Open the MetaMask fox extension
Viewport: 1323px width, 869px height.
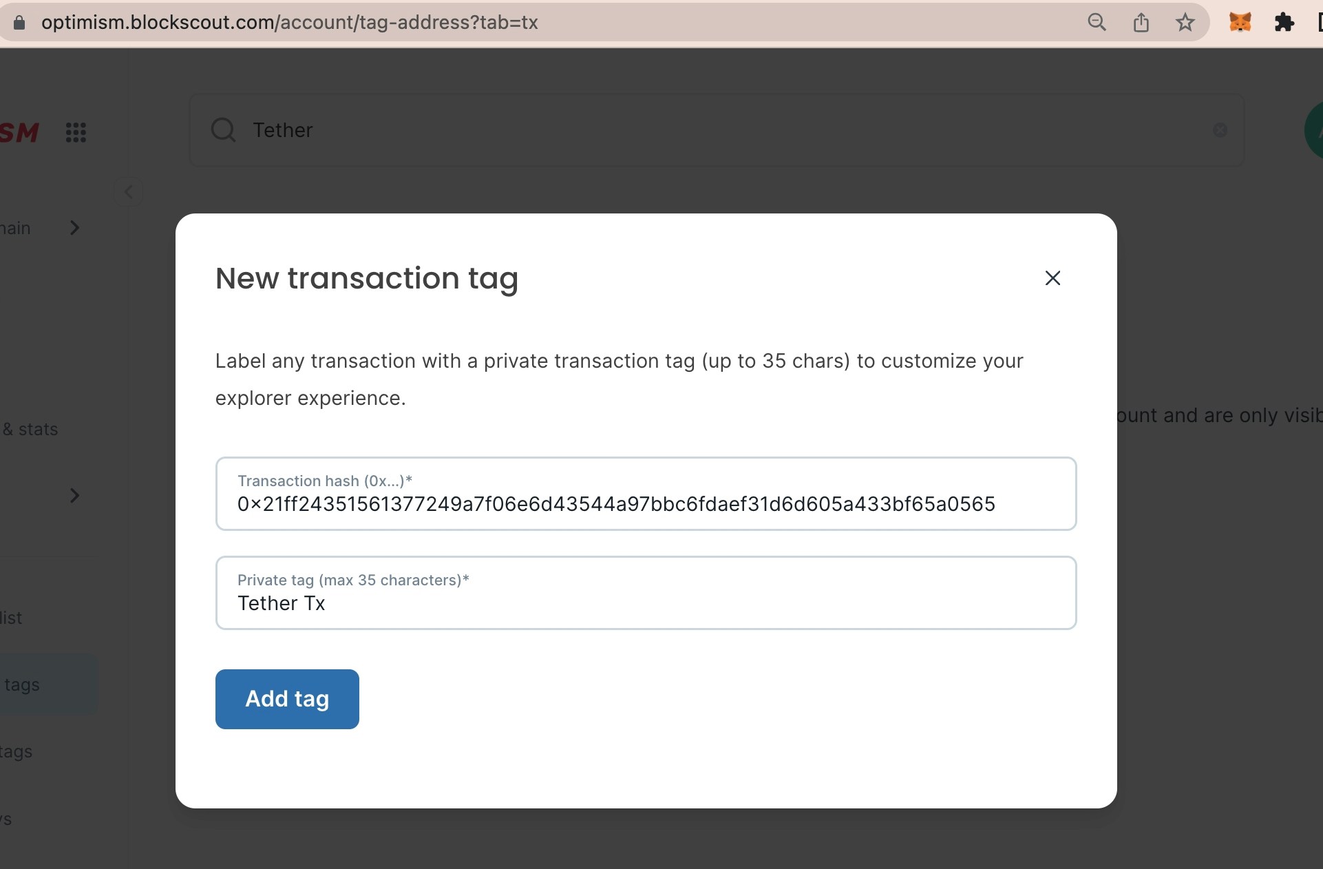point(1240,23)
